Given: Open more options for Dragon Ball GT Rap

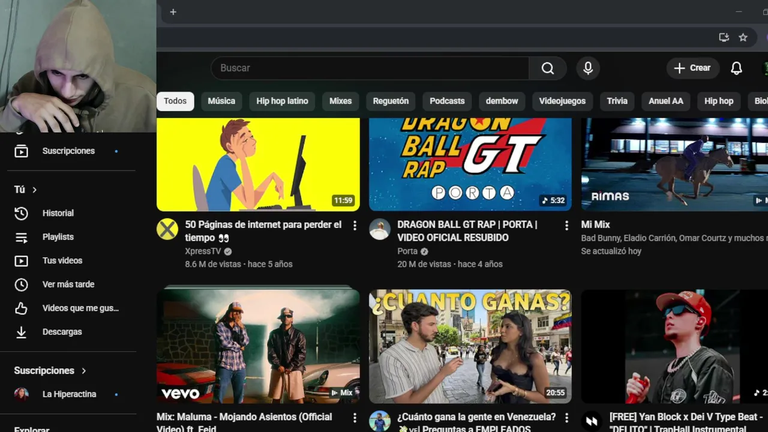Looking at the screenshot, I should point(566,226).
